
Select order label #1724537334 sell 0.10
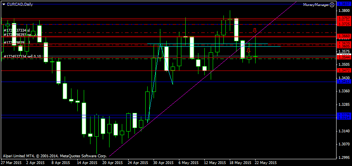point(23,56)
